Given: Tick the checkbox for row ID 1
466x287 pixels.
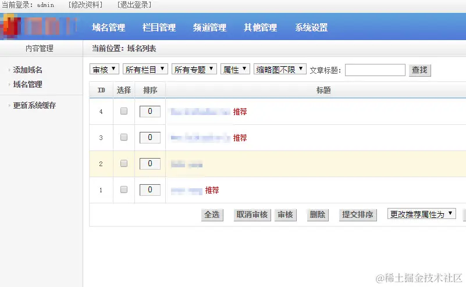Looking at the screenshot, I should click(x=124, y=189).
